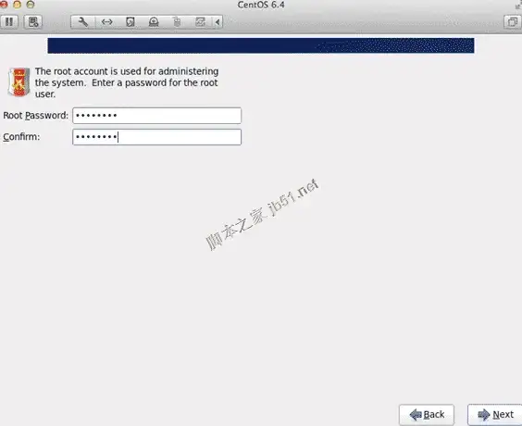Click the root account shield icon
The width and height of the screenshot is (522, 426).
coord(19,81)
